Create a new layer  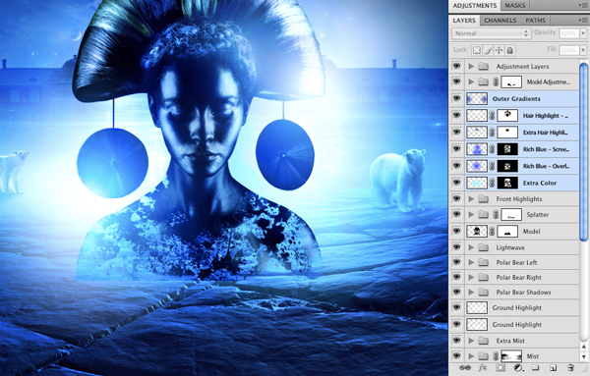(x=553, y=368)
